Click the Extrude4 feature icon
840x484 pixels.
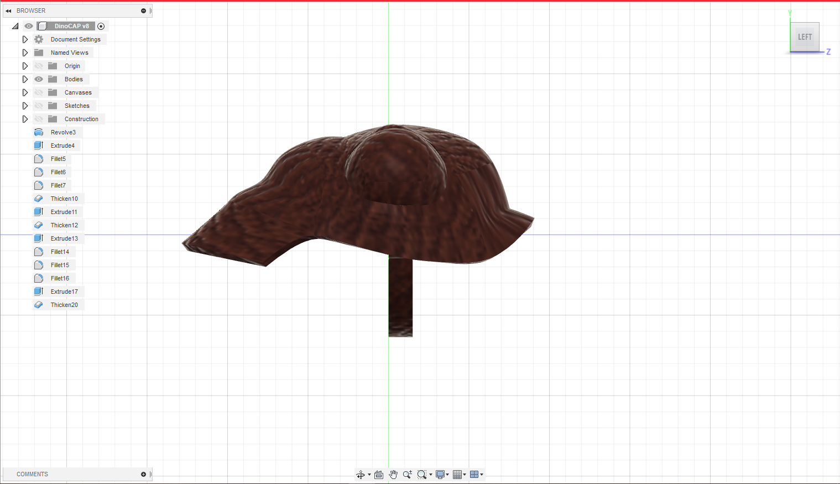(39, 145)
